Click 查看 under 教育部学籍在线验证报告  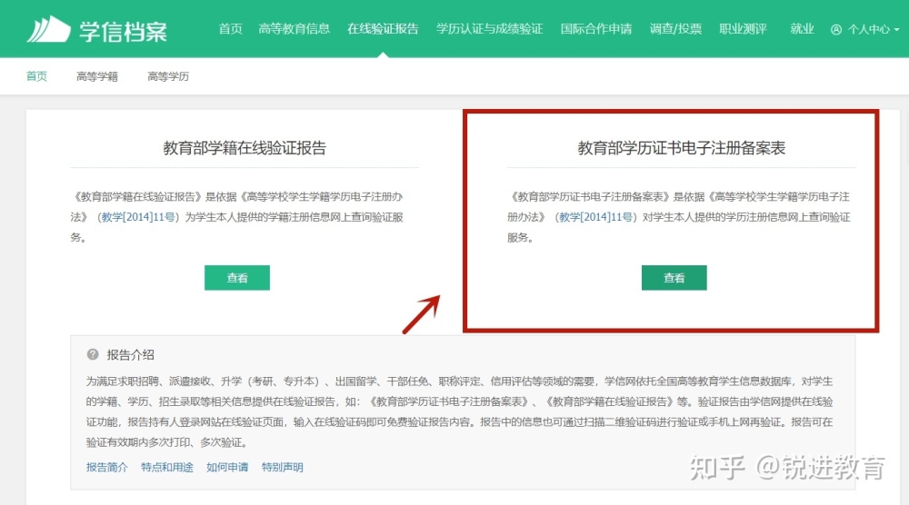point(237,278)
